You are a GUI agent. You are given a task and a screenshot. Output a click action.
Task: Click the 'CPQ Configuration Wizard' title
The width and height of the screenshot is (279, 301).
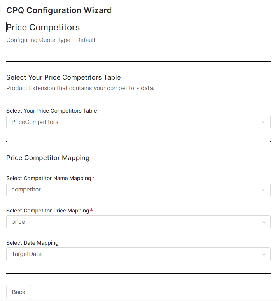coord(59,10)
